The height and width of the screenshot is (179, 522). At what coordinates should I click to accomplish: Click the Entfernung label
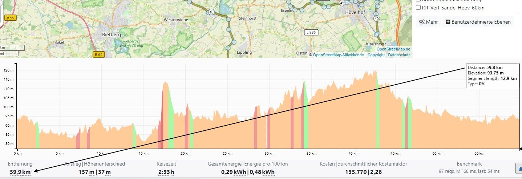point(20,164)
